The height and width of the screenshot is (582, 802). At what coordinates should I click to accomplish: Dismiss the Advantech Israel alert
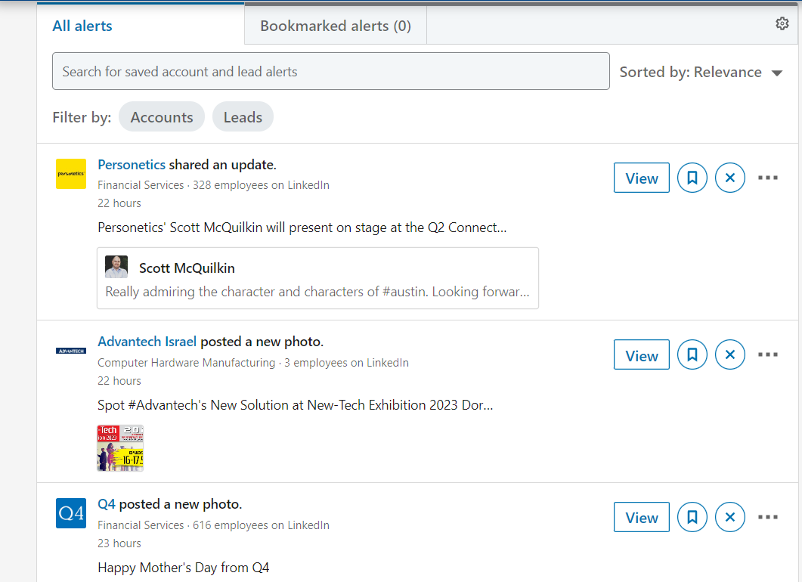click(x=730, y=355)
